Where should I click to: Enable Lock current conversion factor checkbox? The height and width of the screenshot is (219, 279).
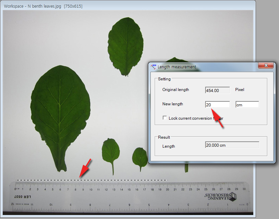165,118
